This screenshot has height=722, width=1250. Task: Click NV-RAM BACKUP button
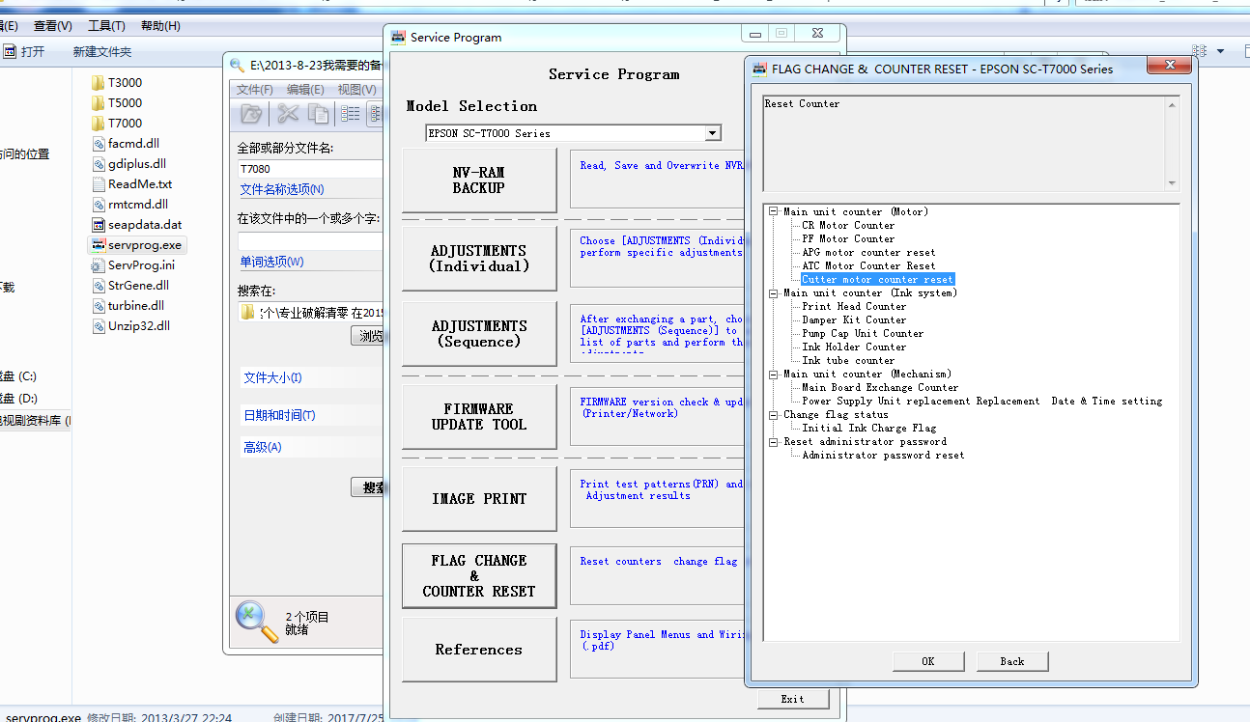[x=479, y=180]
